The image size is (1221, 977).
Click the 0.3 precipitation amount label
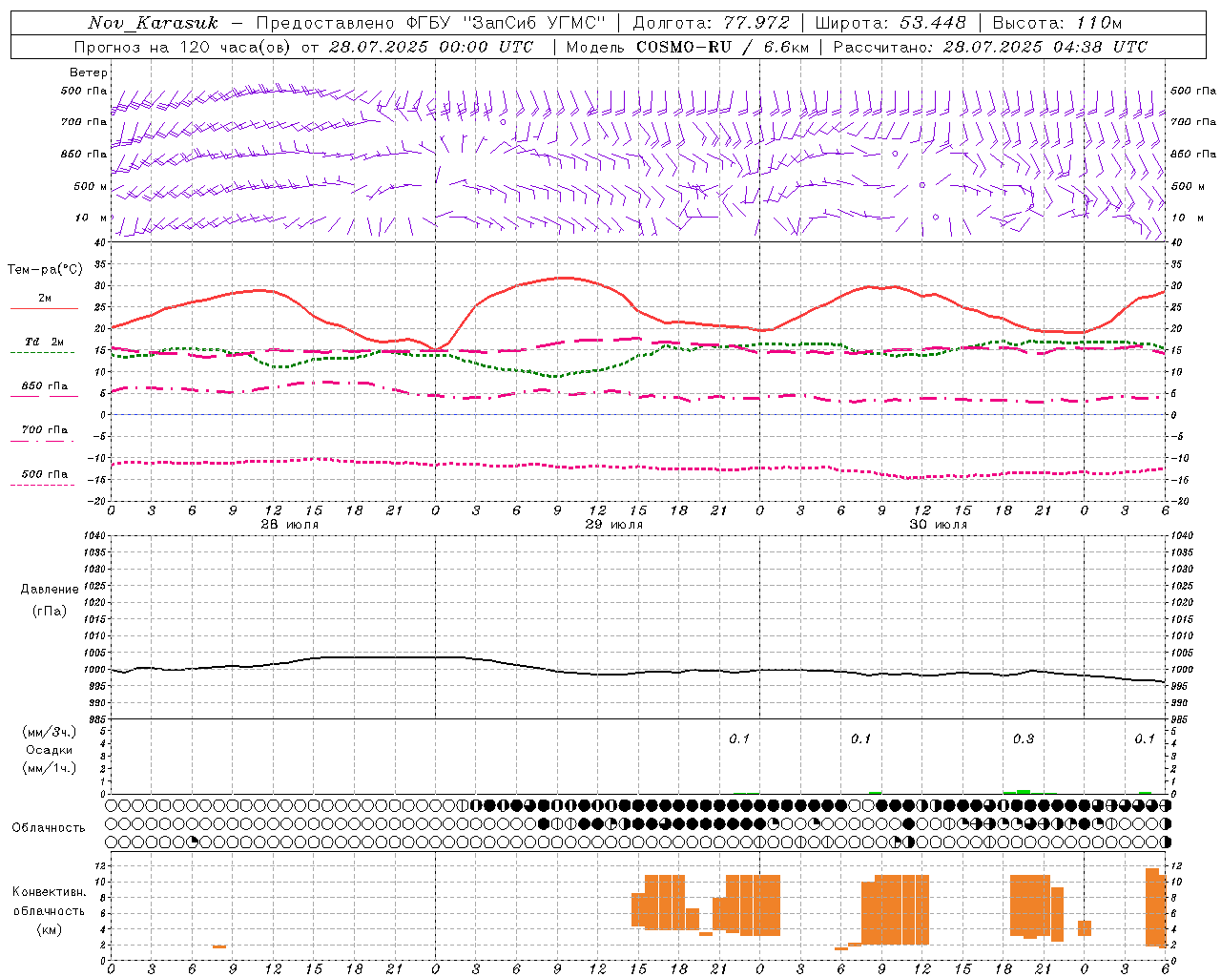pos(1023,738)
